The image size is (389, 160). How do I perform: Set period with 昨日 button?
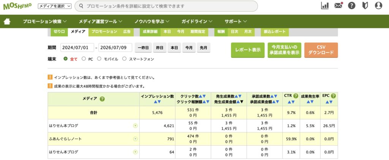point(160,48)
